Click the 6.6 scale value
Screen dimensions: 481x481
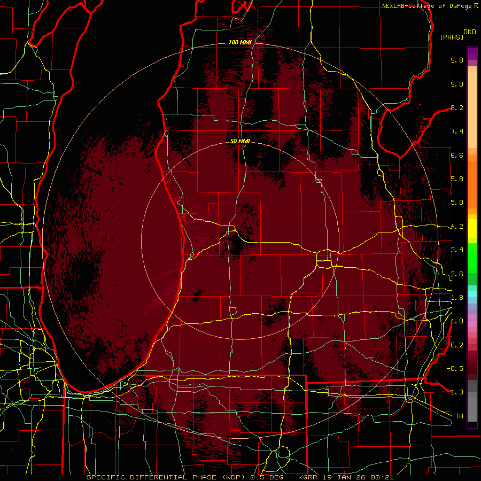click(x=457, y=156)
